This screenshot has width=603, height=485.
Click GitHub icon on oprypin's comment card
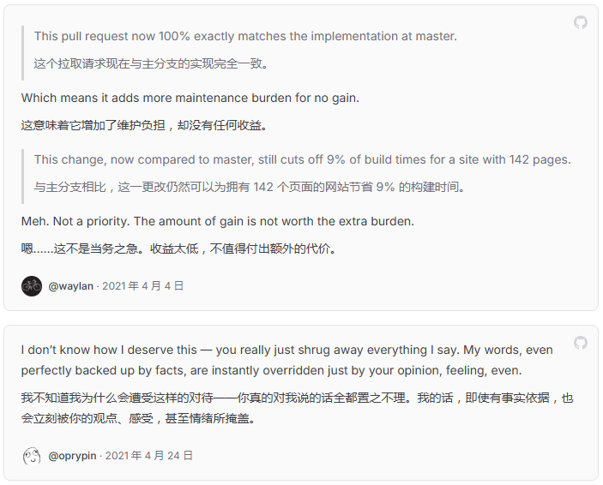(x=581, y=343)
